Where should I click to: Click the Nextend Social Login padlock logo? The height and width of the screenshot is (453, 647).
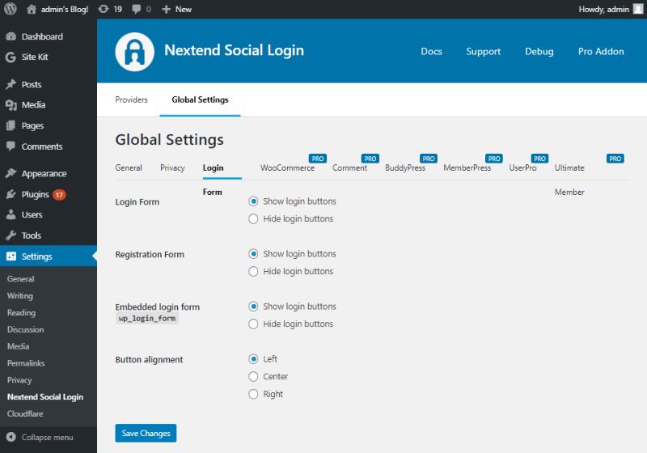(134, 52)
